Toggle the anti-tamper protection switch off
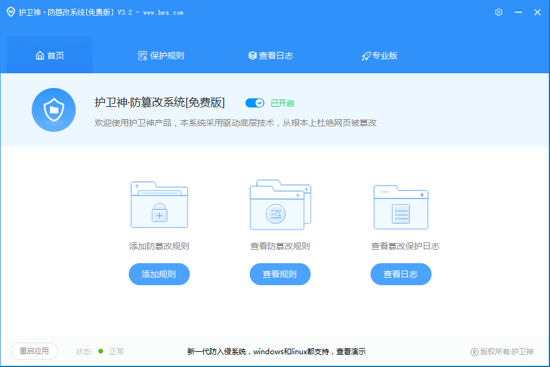The width and height of the screenshot is (550, 367). (x=255, y=103)
